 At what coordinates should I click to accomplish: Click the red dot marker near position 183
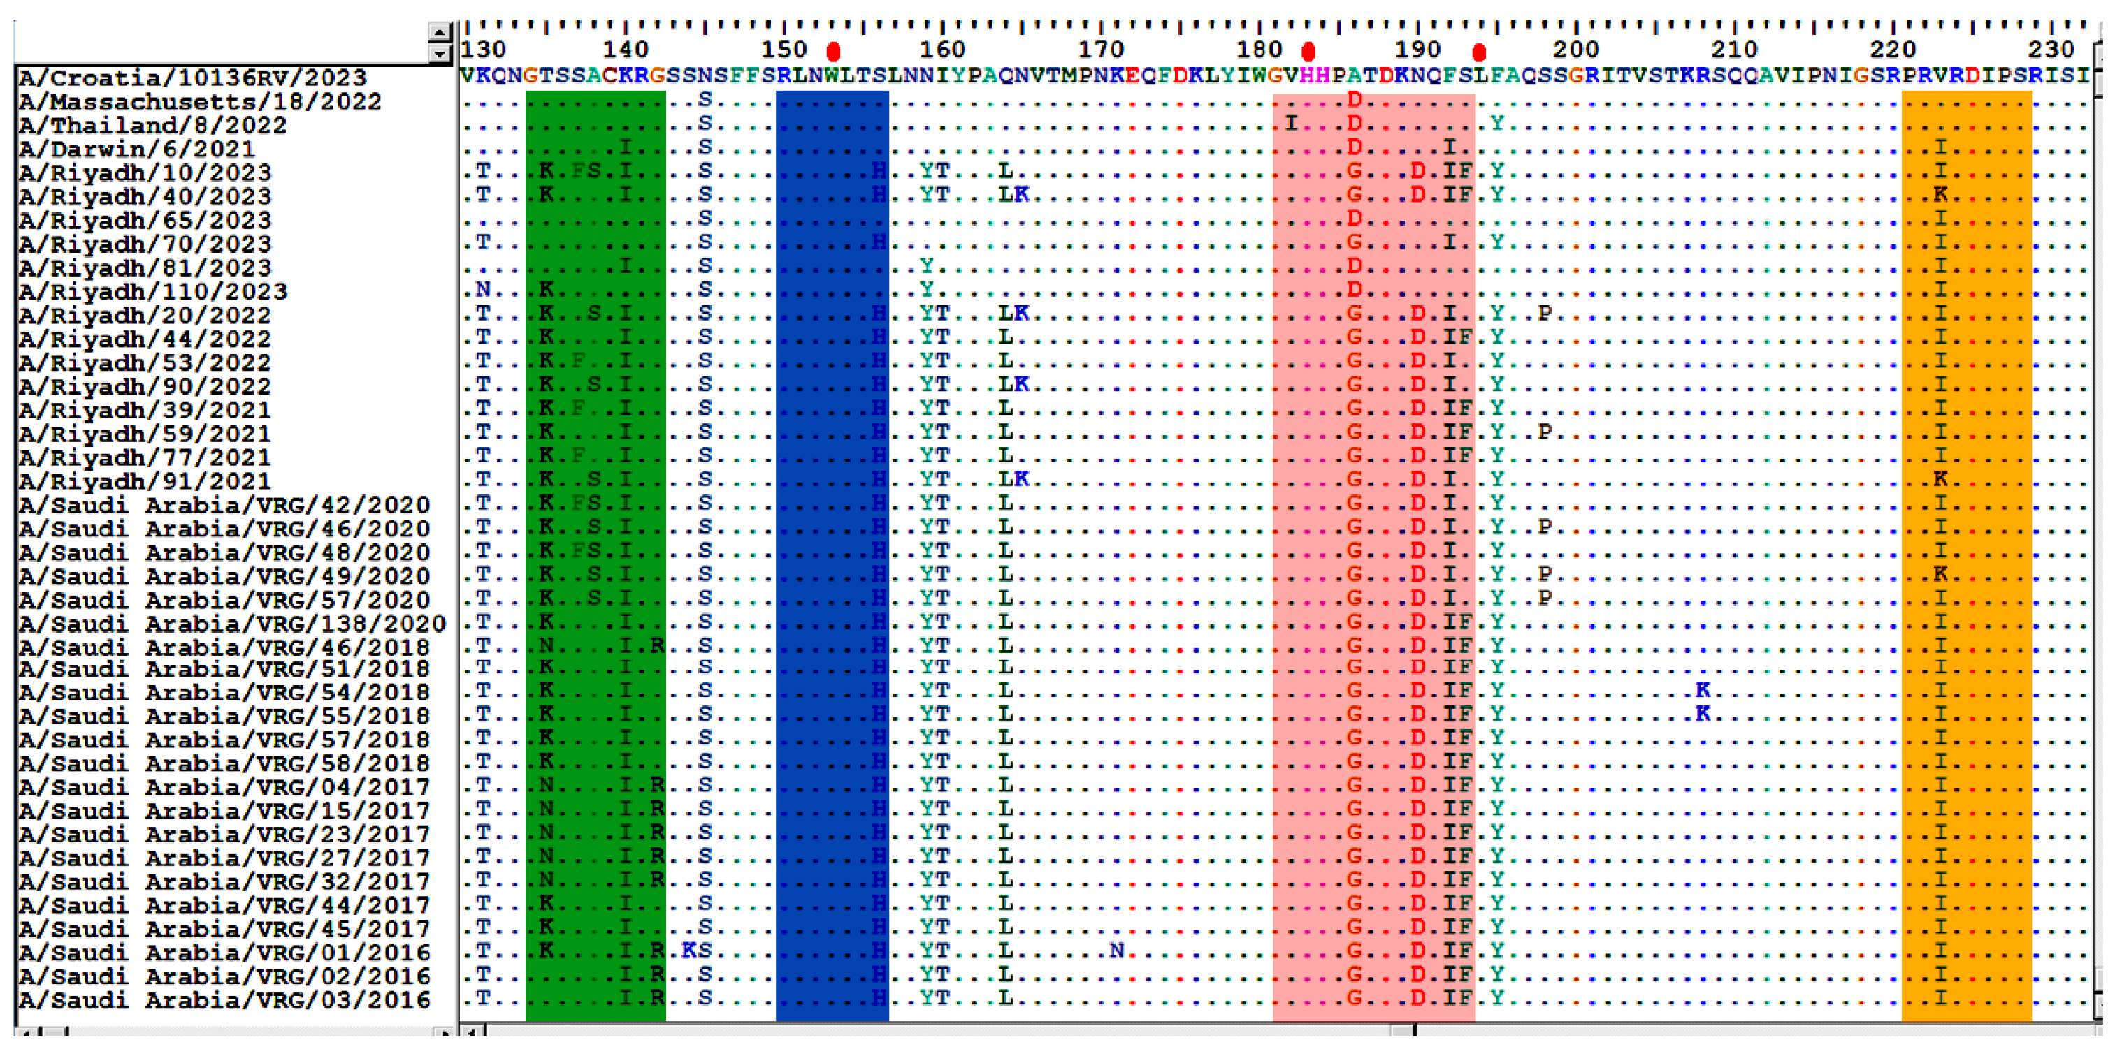pyautogui.click(x=1308, y=52)
